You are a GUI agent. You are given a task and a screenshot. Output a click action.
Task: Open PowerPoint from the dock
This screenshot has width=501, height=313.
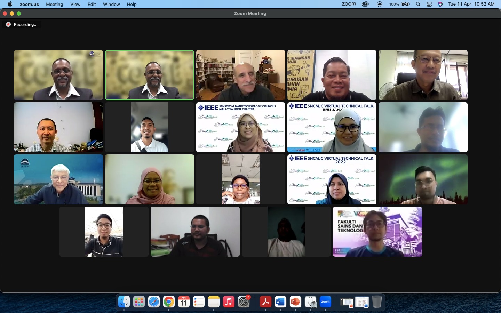pos(295,302)
